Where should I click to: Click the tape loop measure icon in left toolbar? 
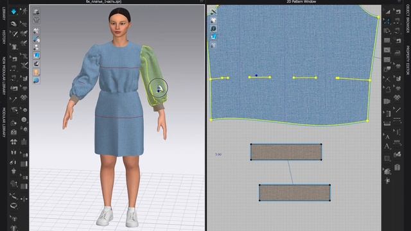coord(13,205)
